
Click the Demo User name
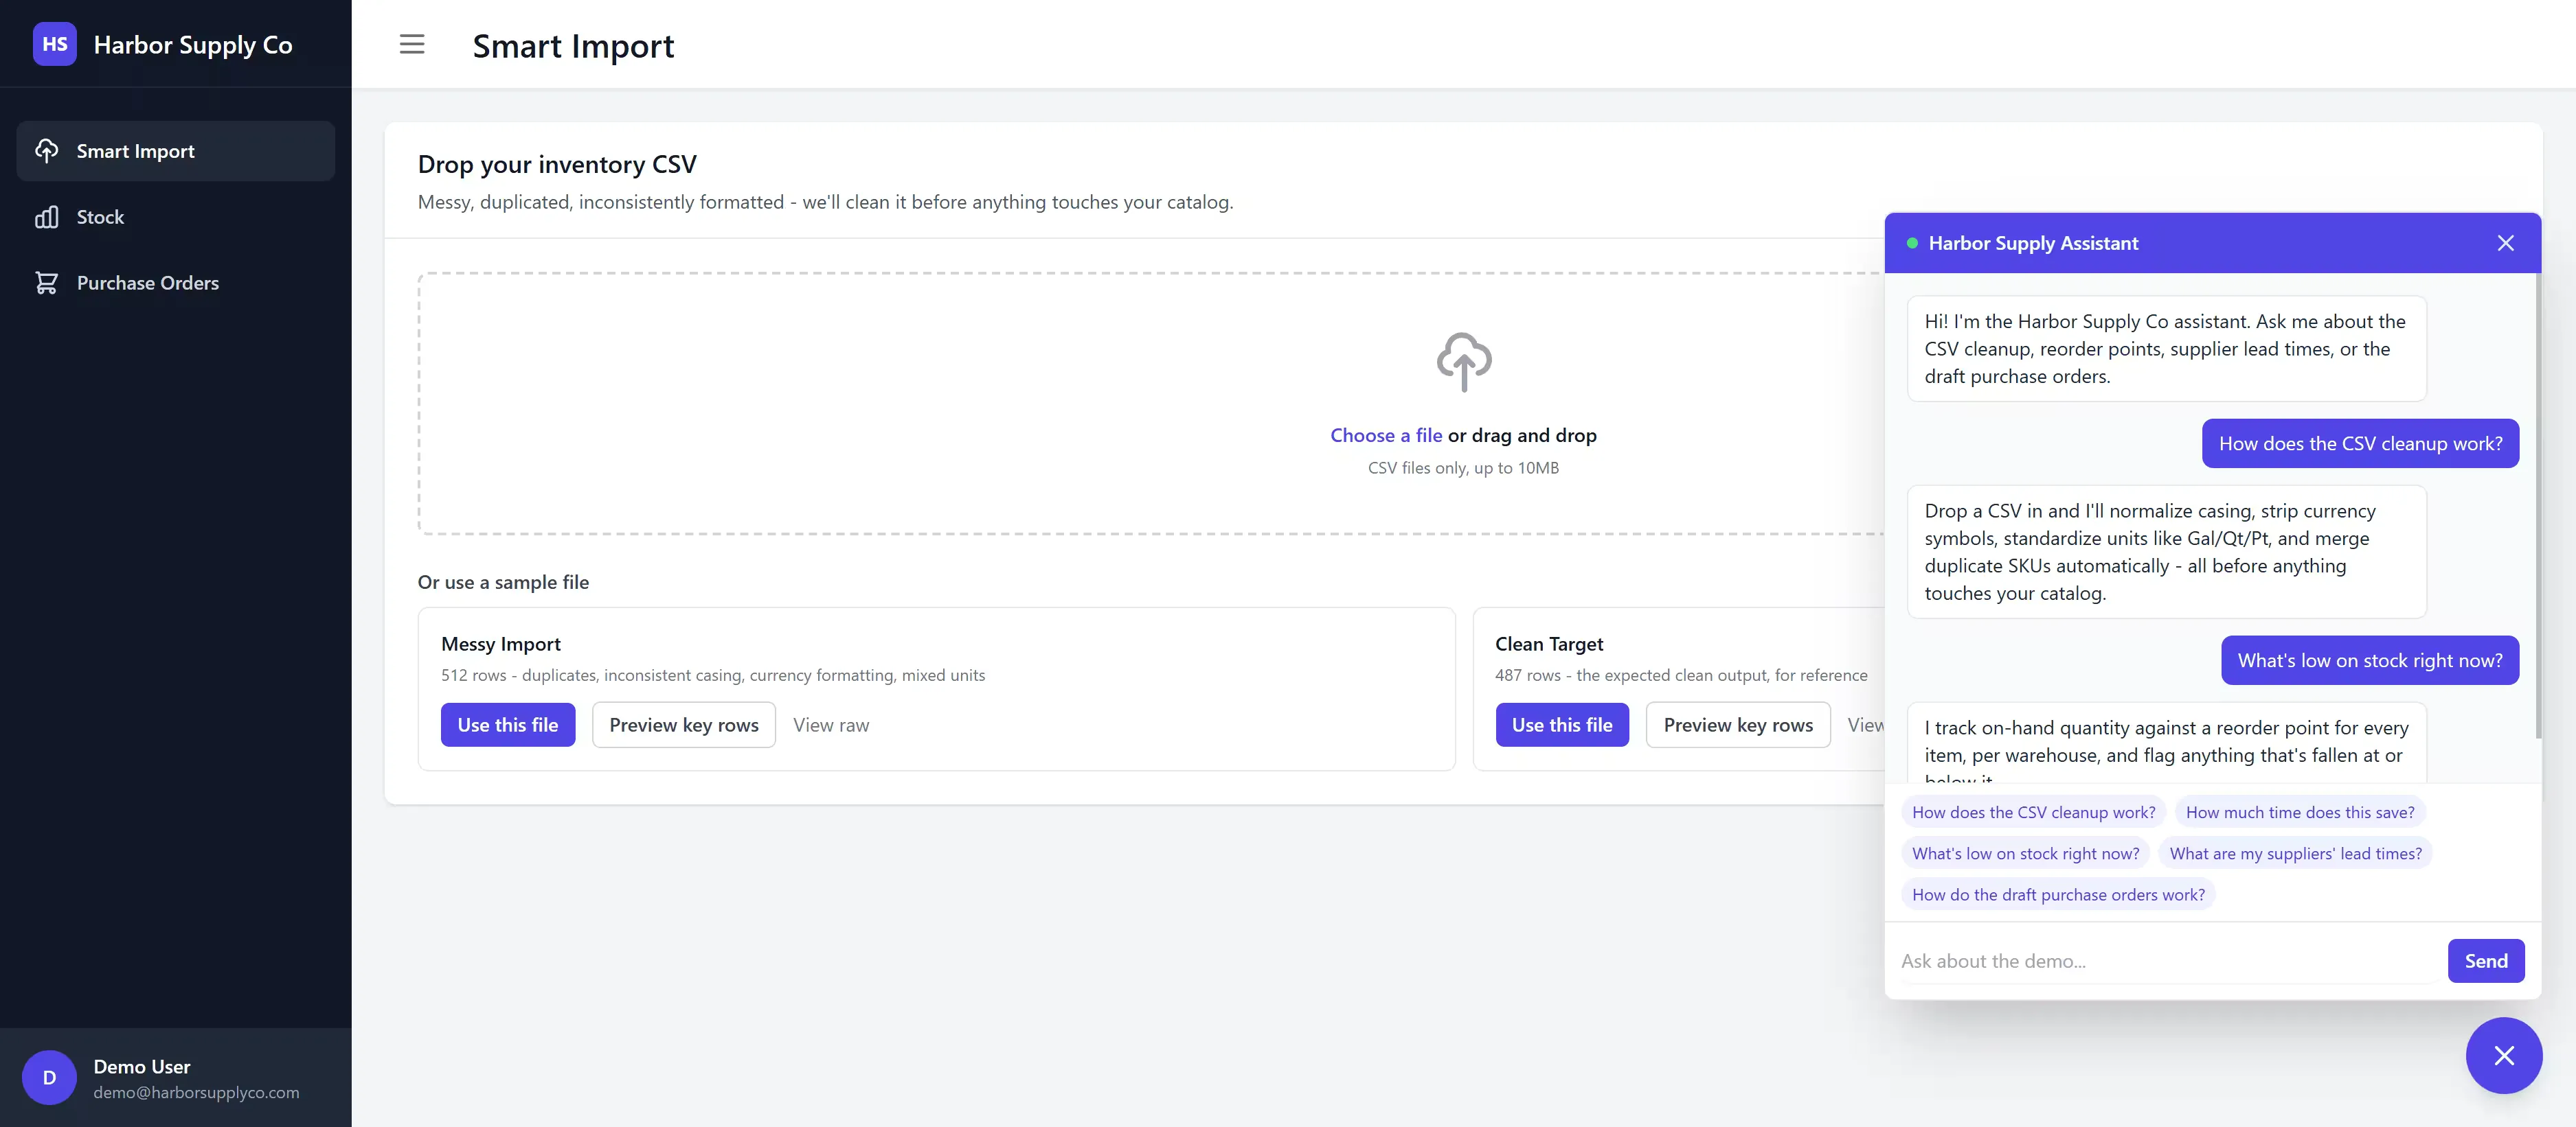pyautogui.click(x=142, y=1066)
